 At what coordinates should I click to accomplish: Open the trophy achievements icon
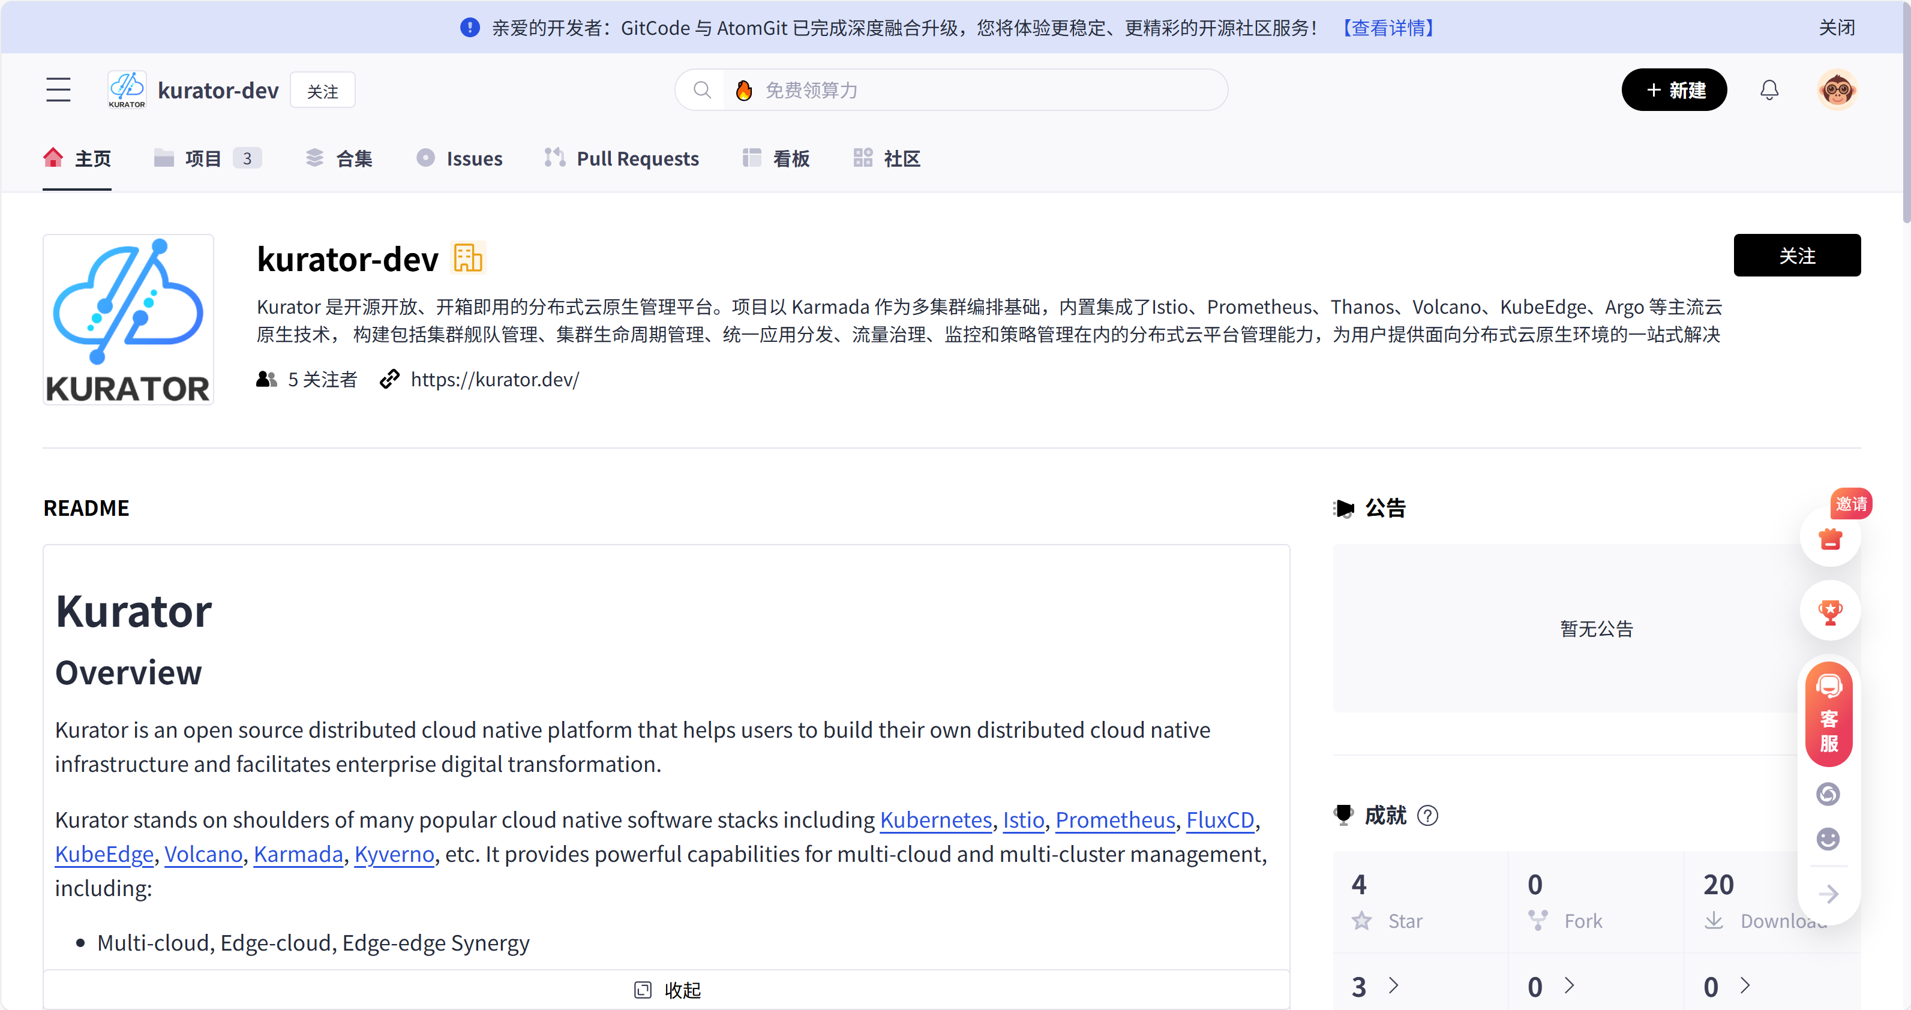(1830, 611)
